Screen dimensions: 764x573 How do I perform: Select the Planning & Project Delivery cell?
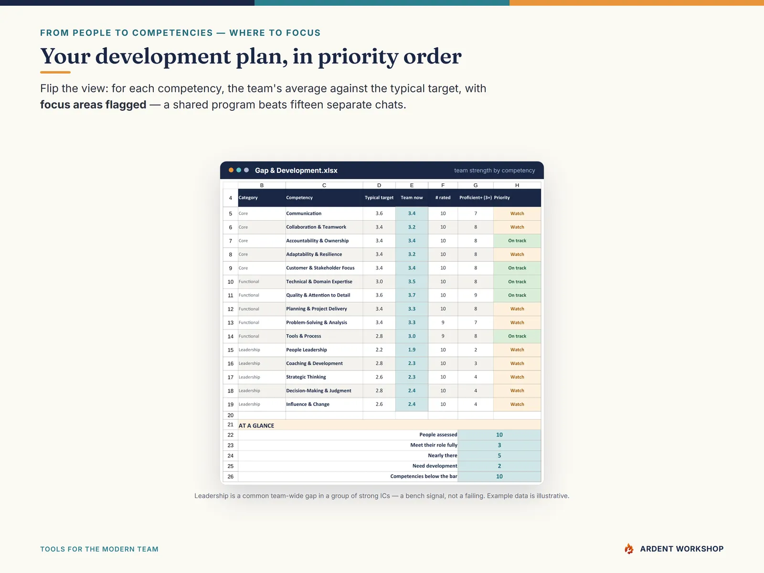click(x=324, y=309)
